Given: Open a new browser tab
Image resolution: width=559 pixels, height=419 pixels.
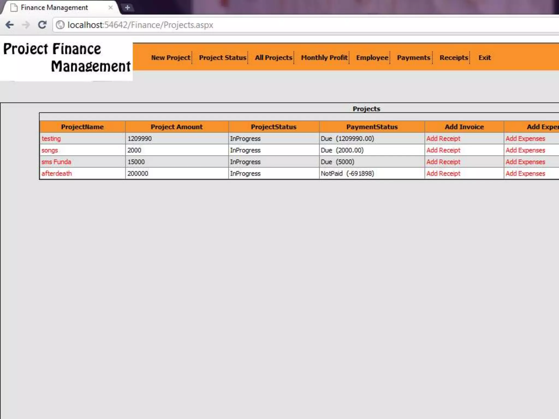Looking at the screenshot, I should 127,8.
